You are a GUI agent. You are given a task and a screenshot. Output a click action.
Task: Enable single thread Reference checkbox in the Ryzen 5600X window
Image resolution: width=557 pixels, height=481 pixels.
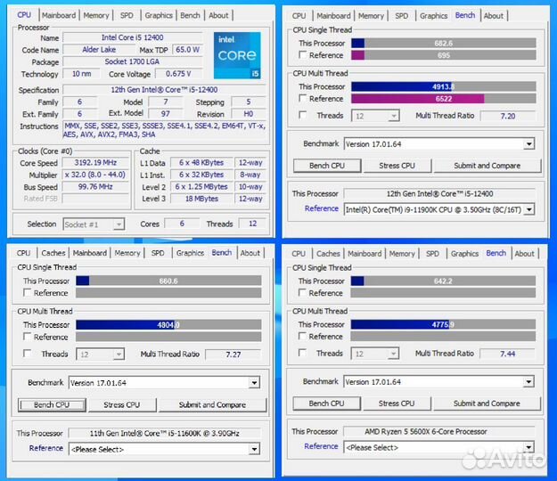[302, 292]
